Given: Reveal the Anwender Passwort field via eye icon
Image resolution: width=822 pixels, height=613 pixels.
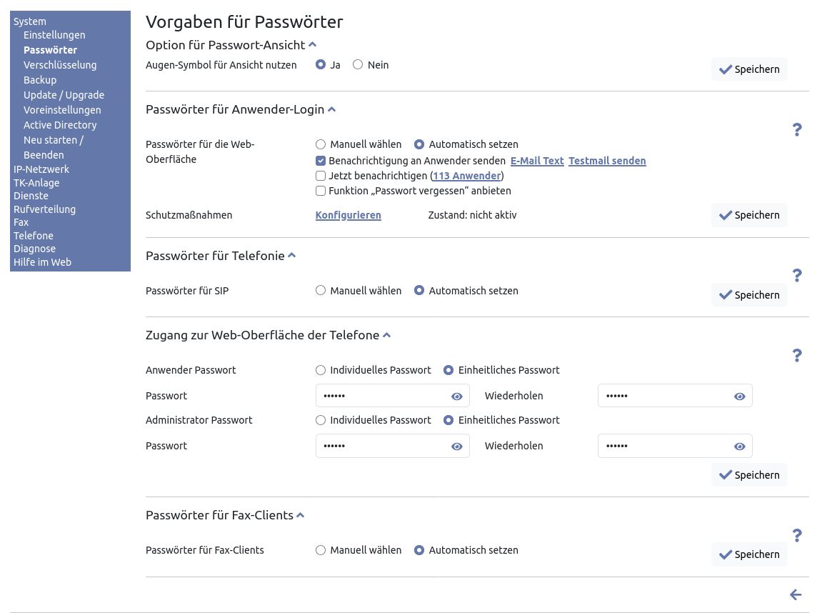Looking at the screenshot, I should (x=457, y=397).
